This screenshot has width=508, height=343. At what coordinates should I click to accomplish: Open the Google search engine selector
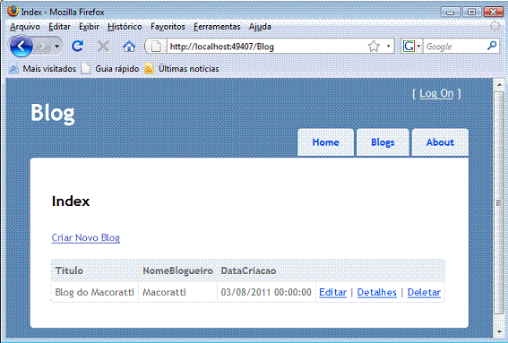[x=411, y=47]
